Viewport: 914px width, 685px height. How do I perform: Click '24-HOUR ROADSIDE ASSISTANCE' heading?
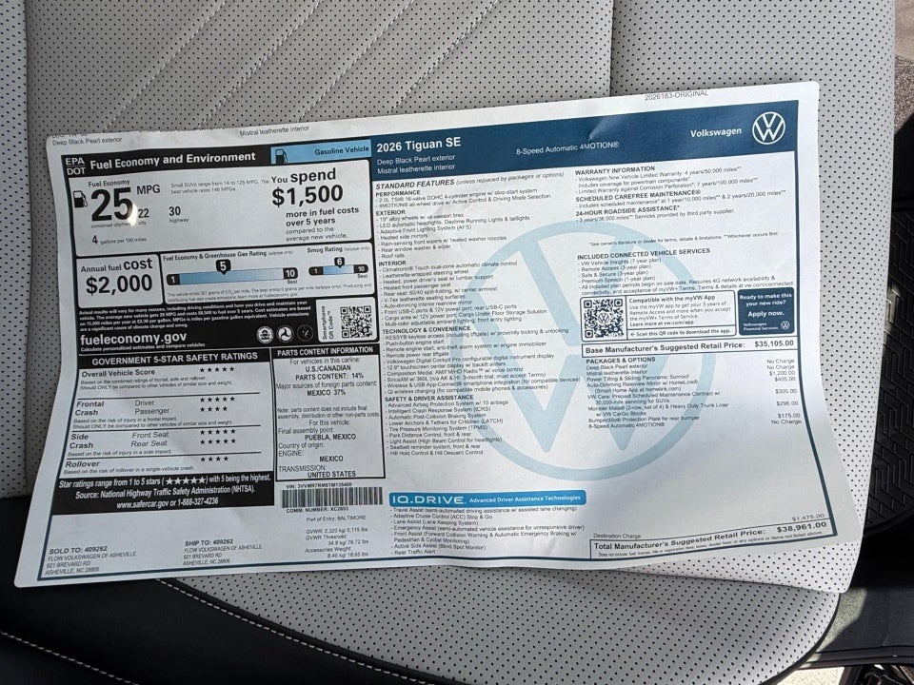[627, 210]
